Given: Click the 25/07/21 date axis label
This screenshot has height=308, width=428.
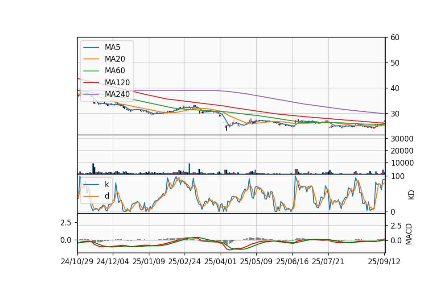Looking at the screenshot, I should tap(328, 262).
